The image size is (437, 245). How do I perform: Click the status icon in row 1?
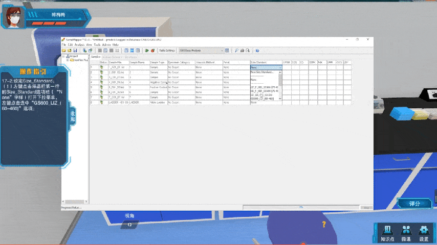coord(101,67)
